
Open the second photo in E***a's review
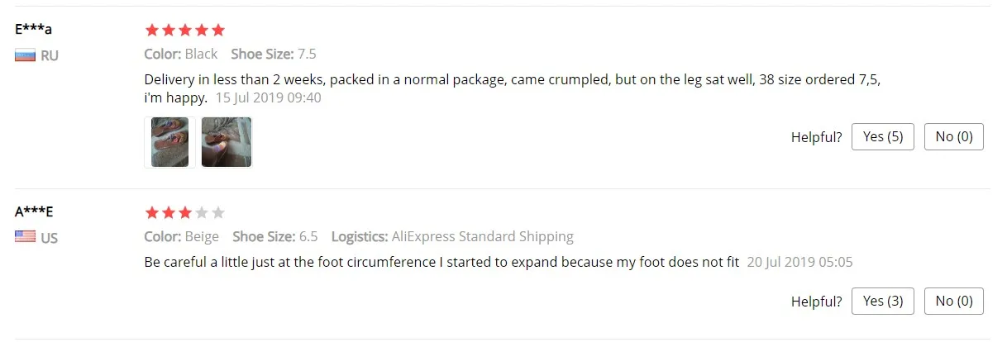[x=227, y=142]
